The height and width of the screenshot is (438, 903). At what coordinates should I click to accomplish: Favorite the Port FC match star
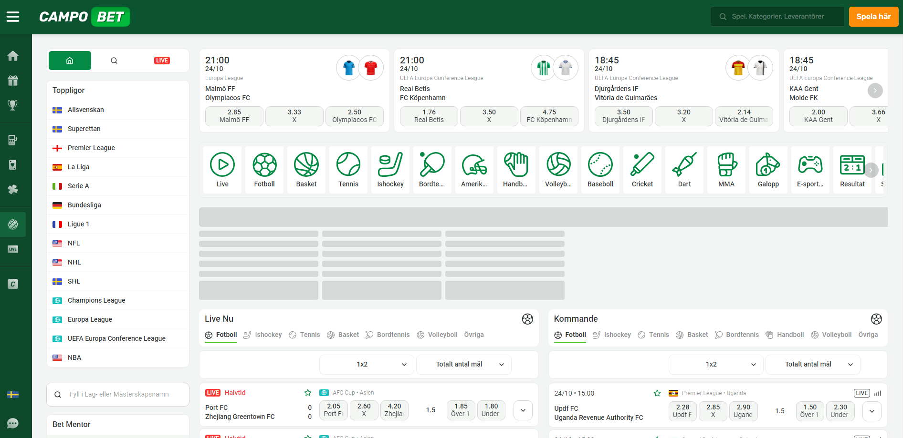point(308,393)
